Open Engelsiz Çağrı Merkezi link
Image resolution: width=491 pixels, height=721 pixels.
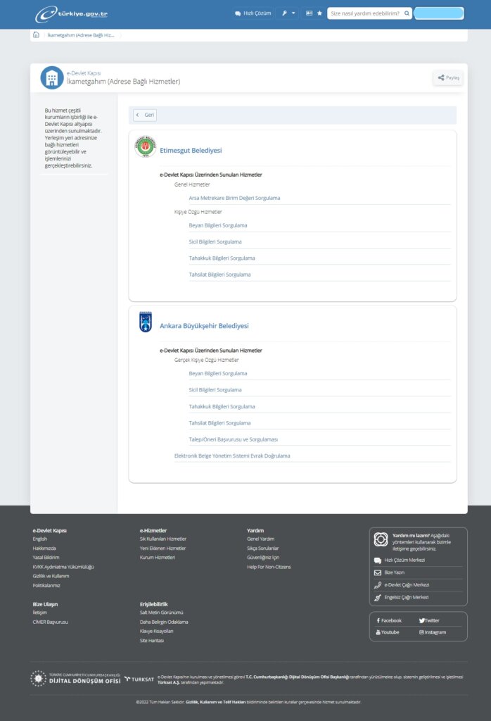tap(402, 597)
